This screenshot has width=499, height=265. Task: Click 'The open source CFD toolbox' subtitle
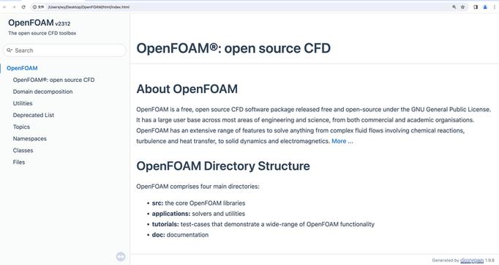coord(42,33)
